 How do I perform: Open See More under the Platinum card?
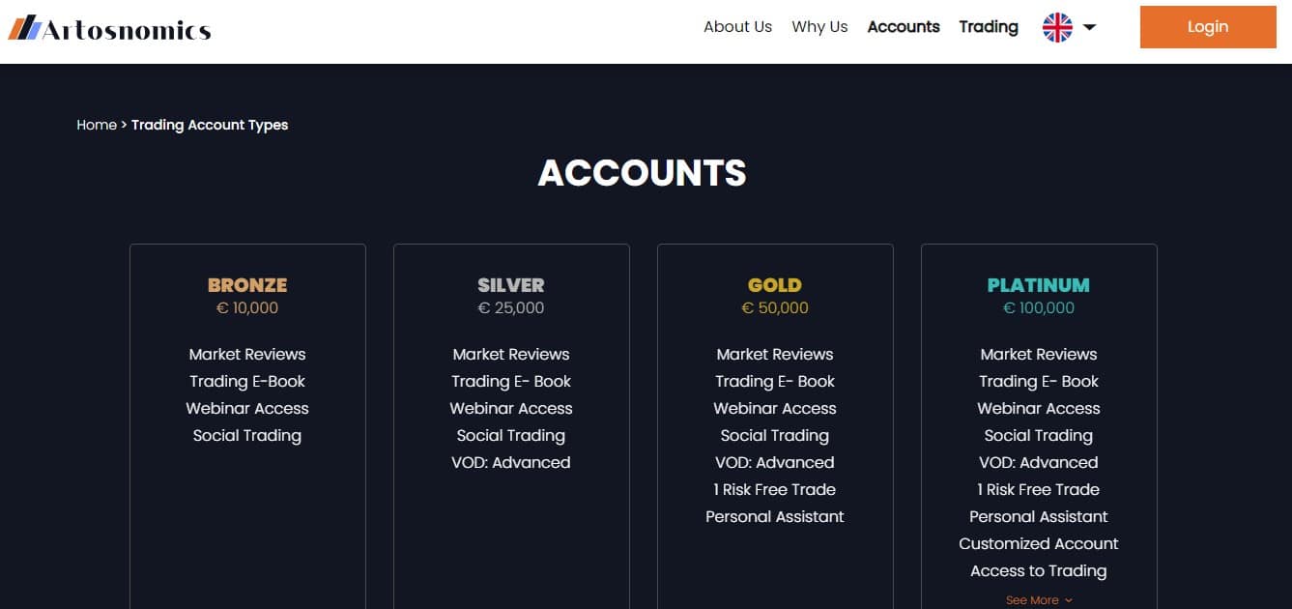1032,599
